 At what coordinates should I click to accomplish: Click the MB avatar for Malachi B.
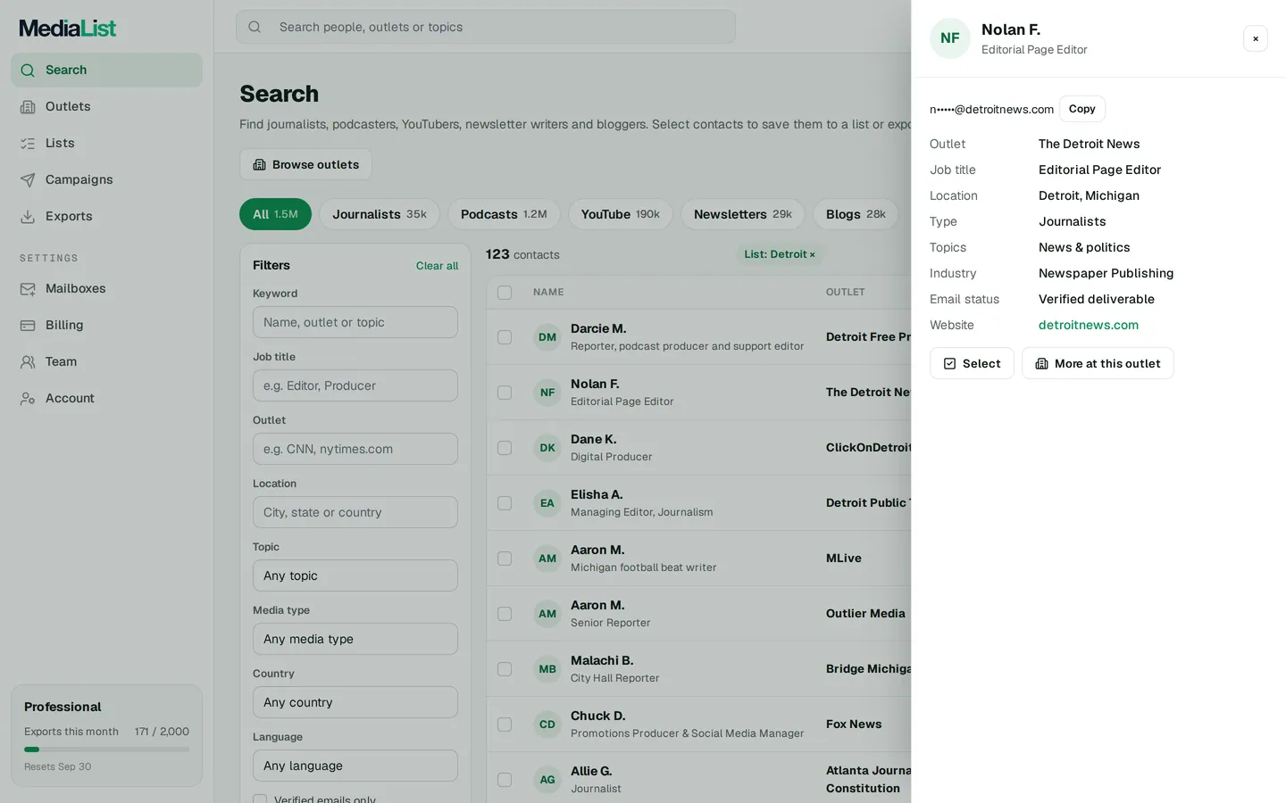click(x=547, y=669)
